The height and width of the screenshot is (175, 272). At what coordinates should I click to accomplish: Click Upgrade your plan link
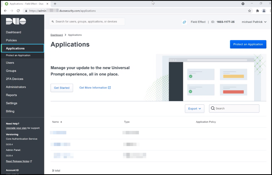click(x=16, y=128)
